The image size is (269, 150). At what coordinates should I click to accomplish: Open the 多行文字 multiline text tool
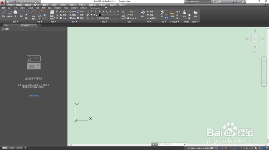point(123,15)
